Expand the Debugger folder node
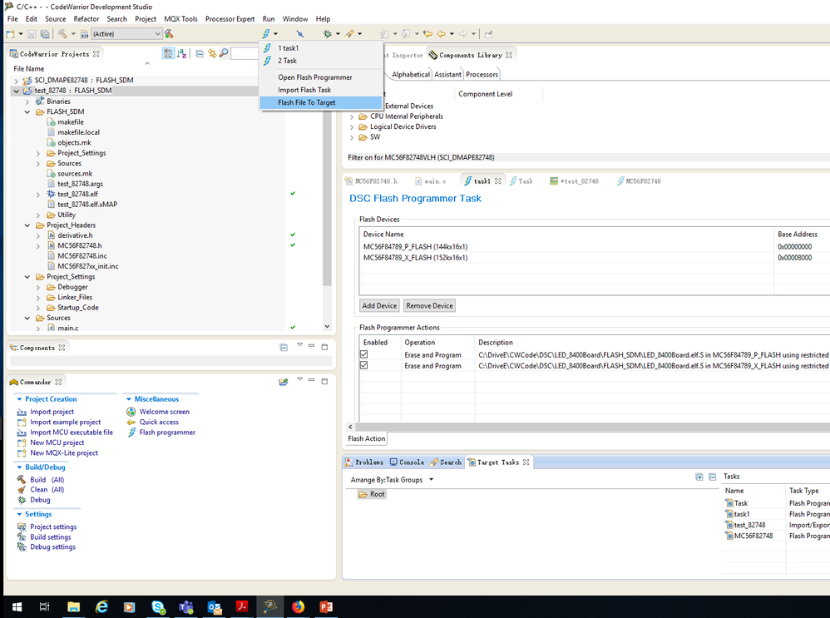The width and height of the screenshot is (830, 618). coord(38,287)
